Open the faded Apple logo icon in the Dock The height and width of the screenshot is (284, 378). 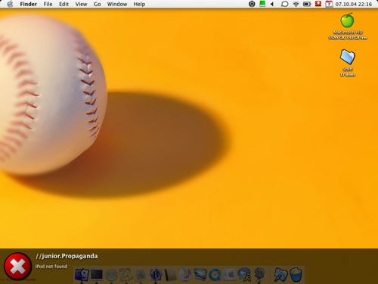coord(230,275)
